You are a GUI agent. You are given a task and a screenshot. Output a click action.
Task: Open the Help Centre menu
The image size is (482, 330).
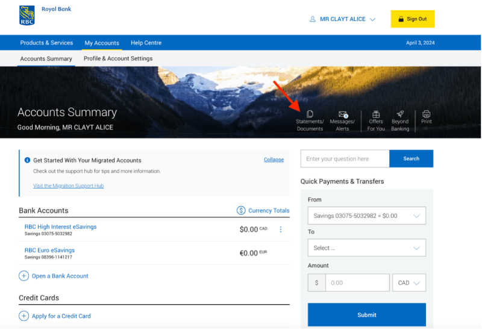tap(146, 43)
